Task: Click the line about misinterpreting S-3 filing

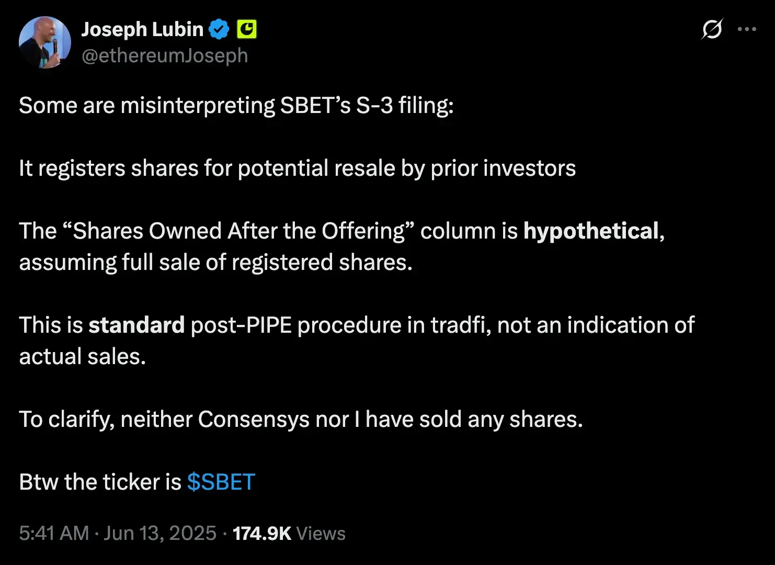Action: pyautogui.click(x=236, y=105)
